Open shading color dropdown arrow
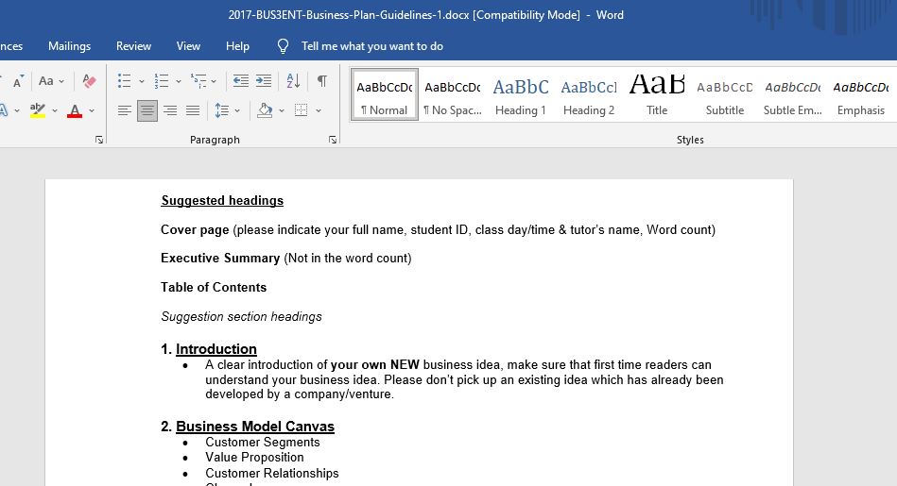897x486 pixels. [x=282, y=110]
